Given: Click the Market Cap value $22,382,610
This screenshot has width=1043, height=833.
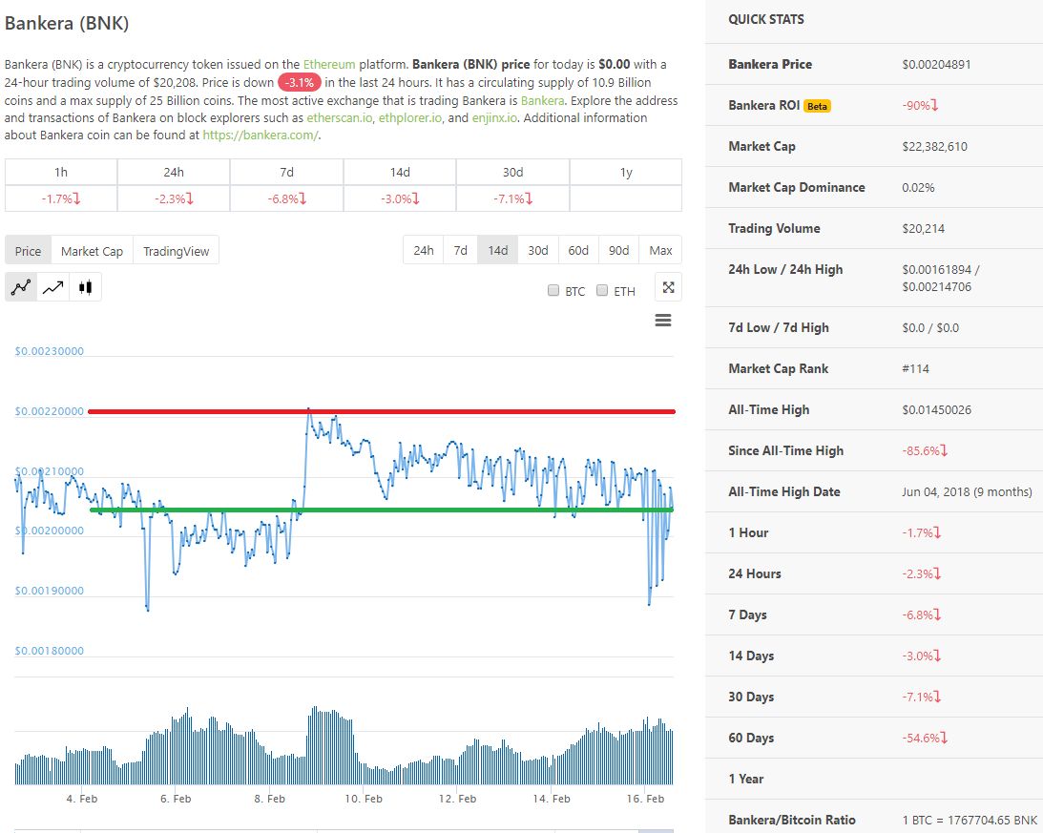Looking at the screenshot, I should pyautogui.click(x=934, y=146).
